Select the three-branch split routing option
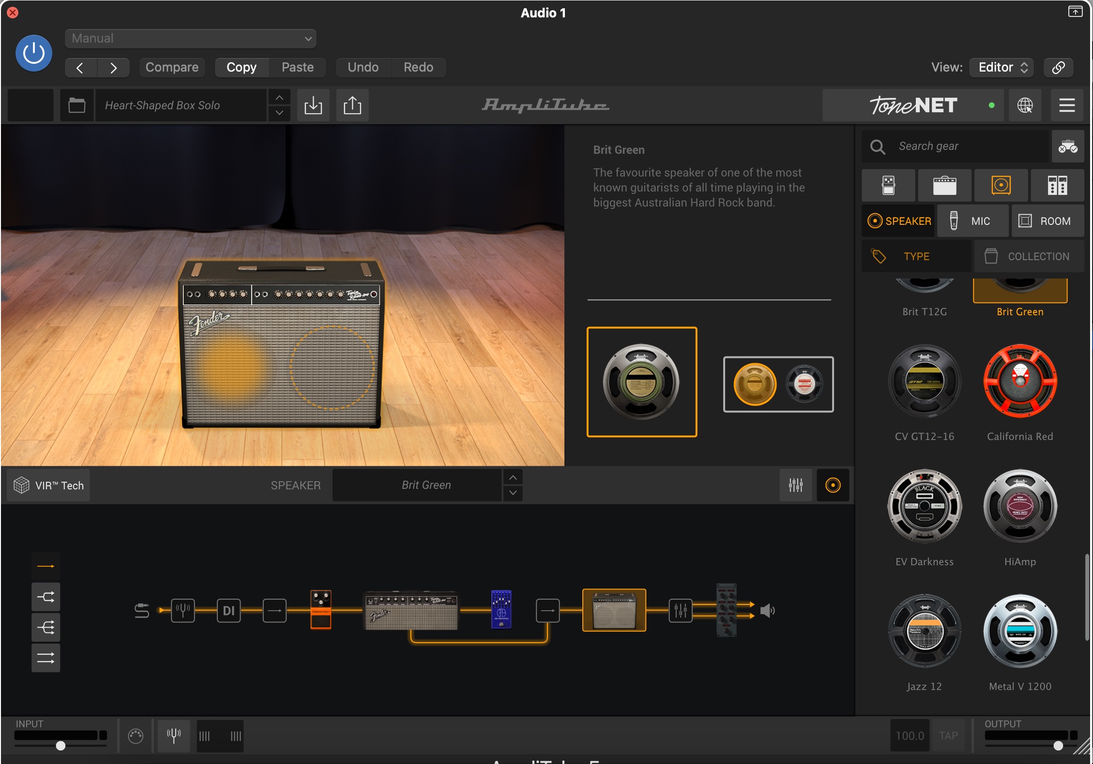The width and height of the screenshot is (1093, 764). point(46,628)
